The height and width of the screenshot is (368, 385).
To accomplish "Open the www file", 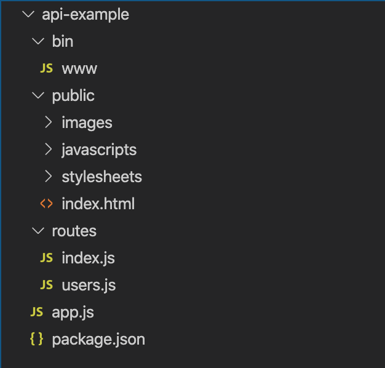I will point(79,69).
